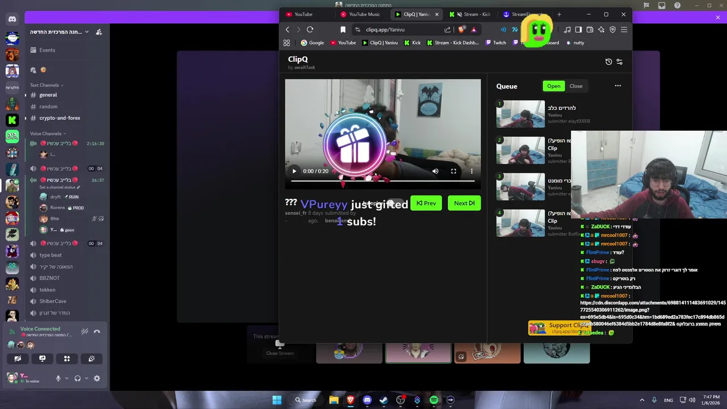
Task: Click Discord share your screen button
Action: pos(42,358)
